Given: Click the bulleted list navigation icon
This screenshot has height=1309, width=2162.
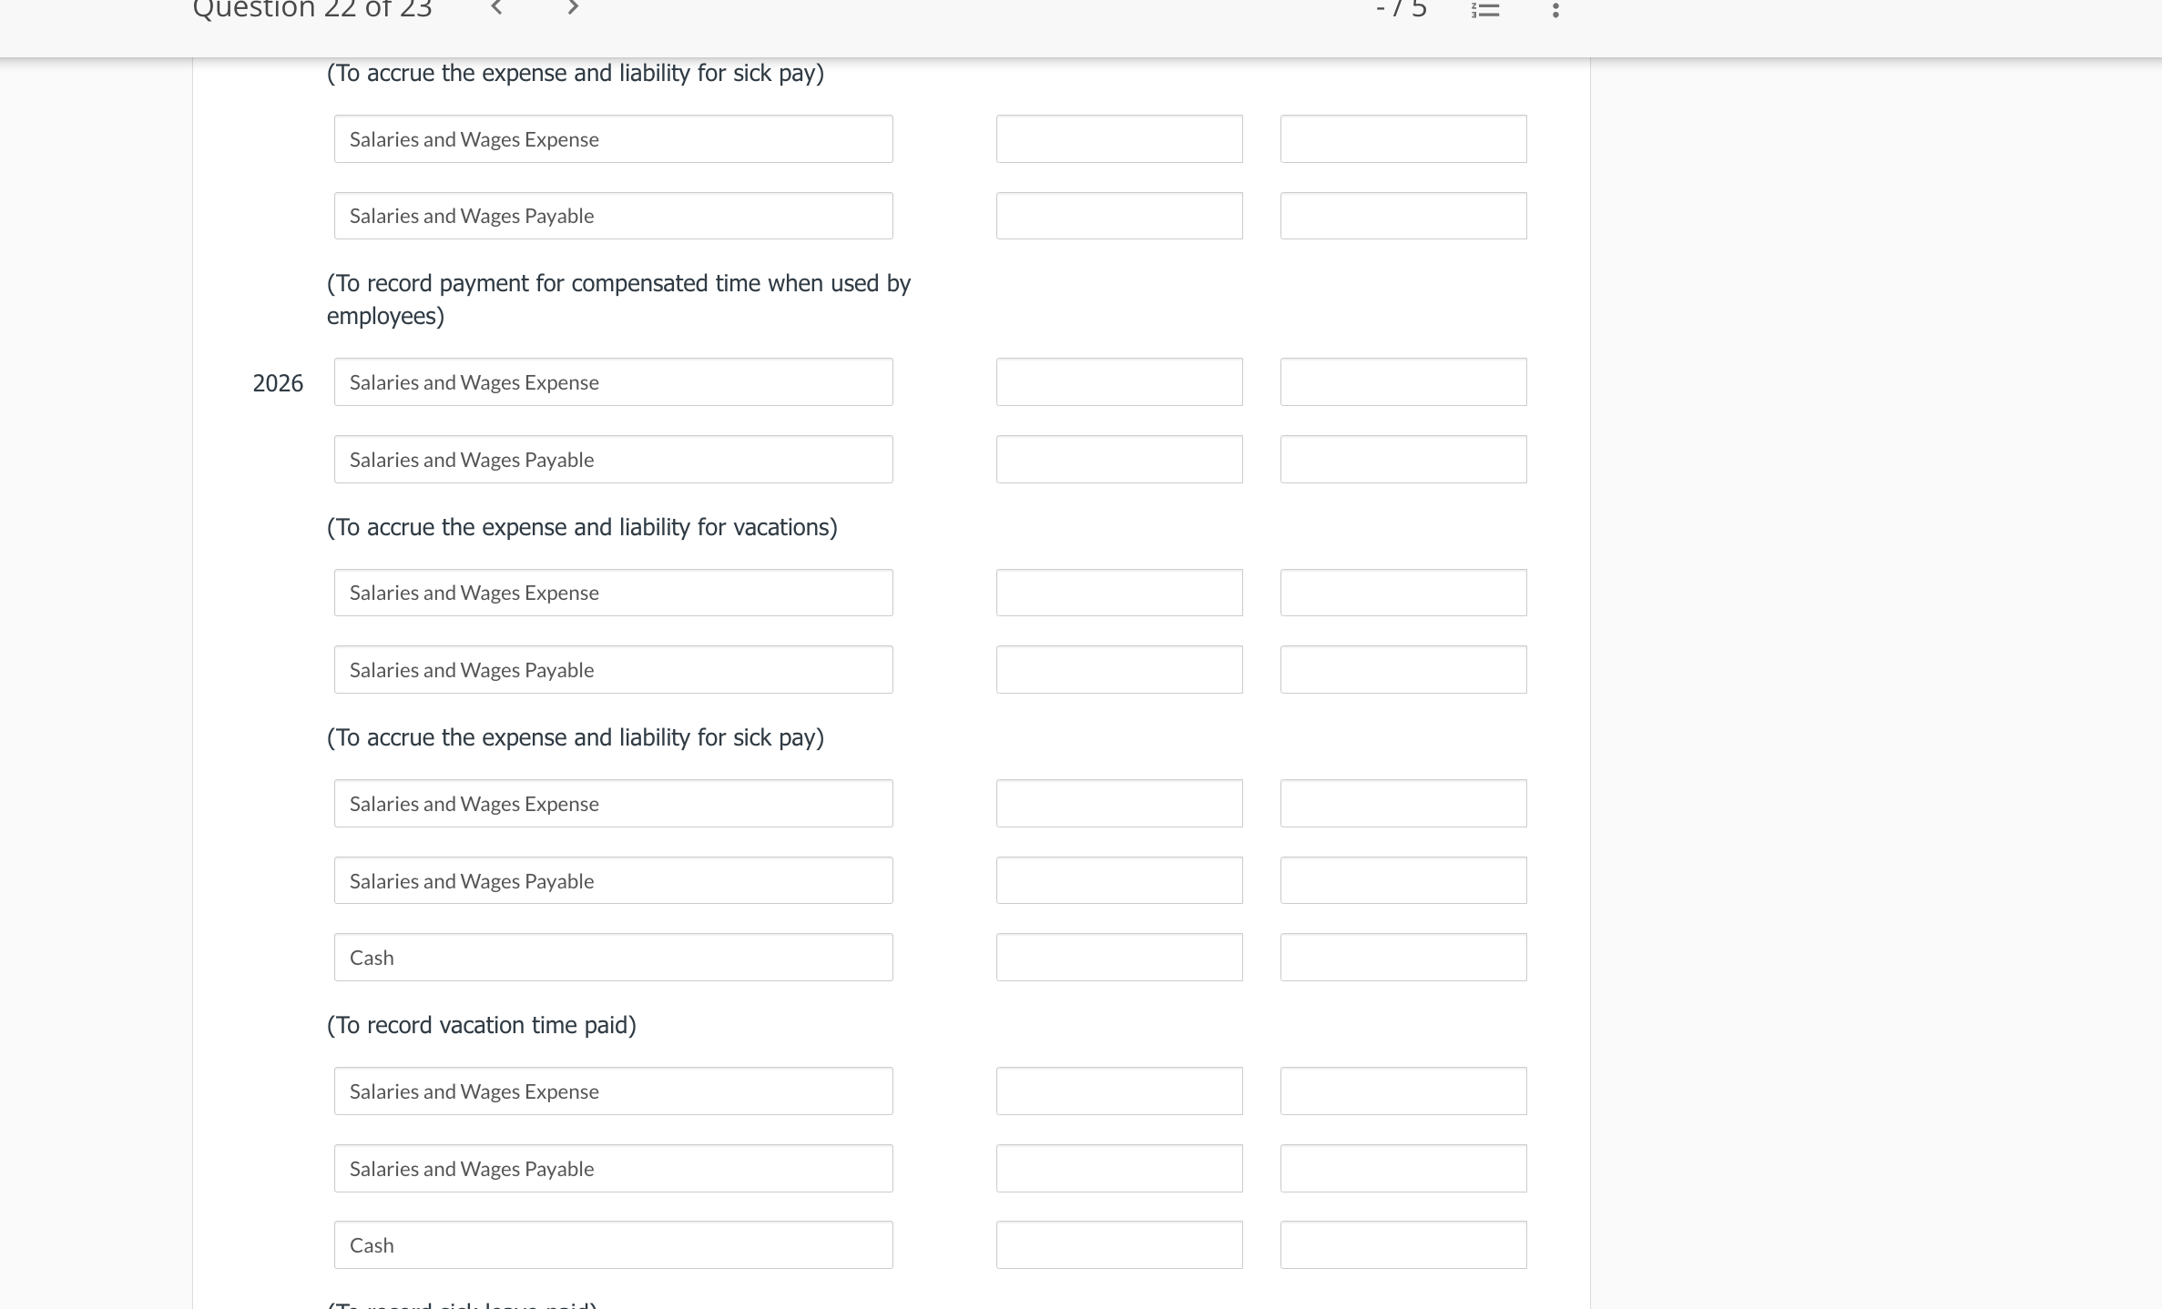Looking at the screenshot, I should tap(1484, 11).
